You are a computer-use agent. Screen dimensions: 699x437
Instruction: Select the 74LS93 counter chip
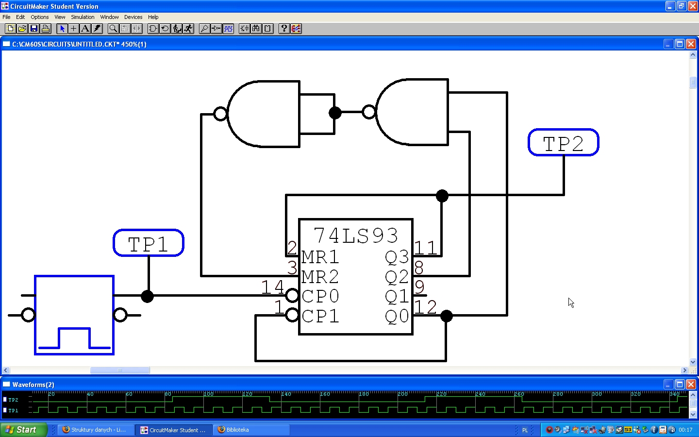(356, 277)
